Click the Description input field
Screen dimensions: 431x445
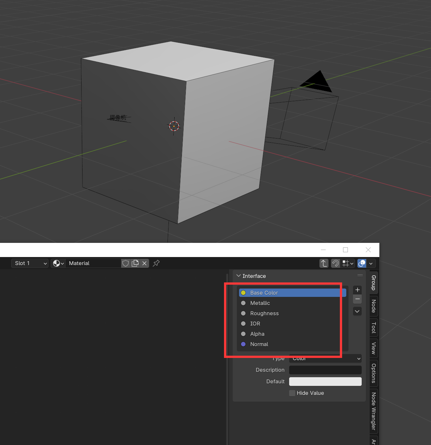tap(325, 370)
